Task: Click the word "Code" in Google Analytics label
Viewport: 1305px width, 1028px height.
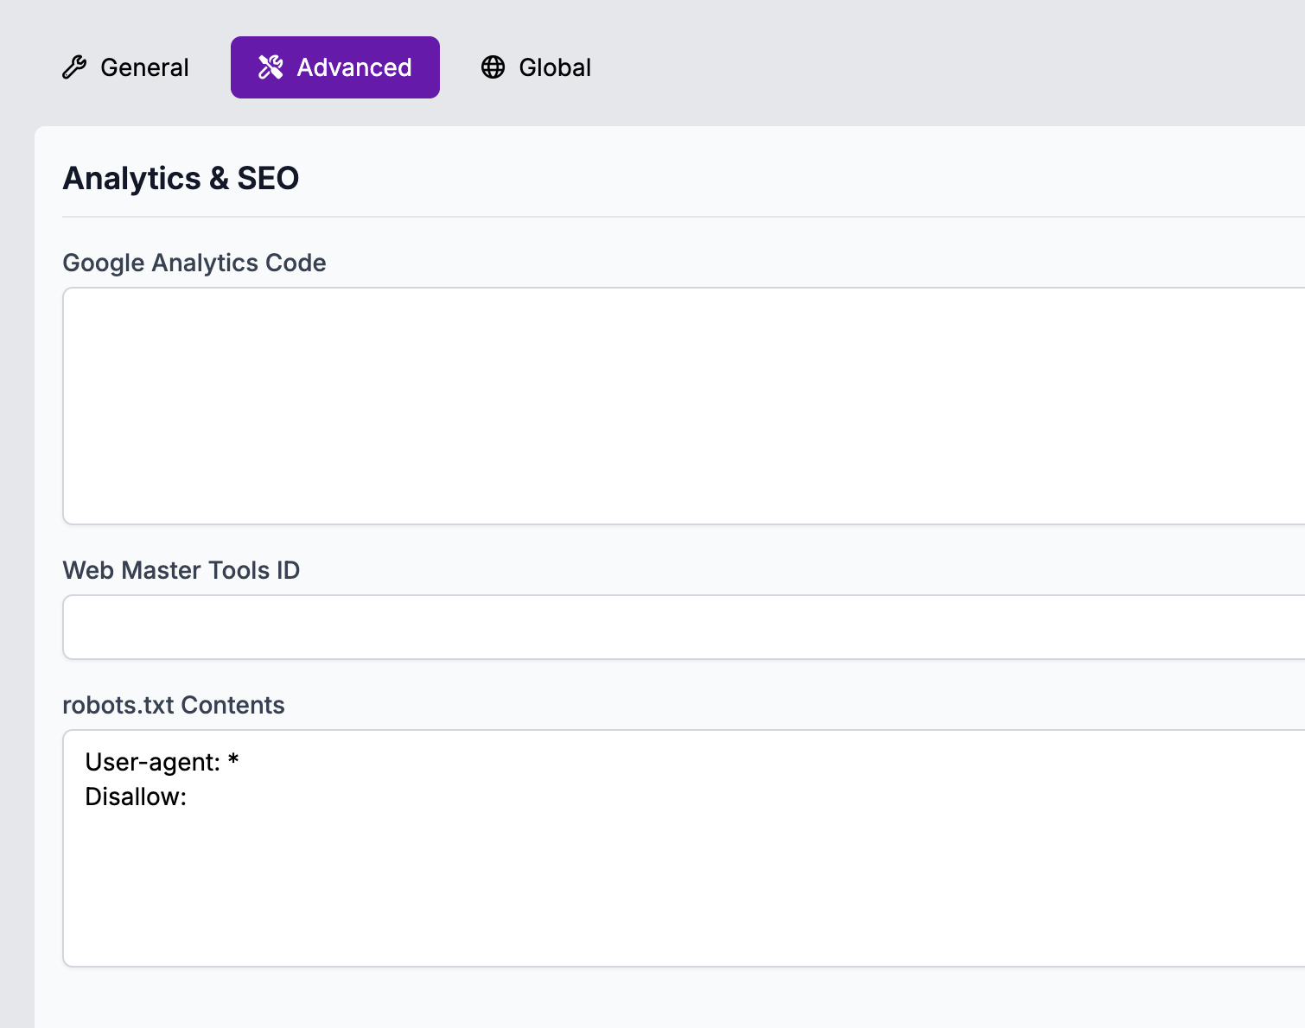Action: (296, 263)
